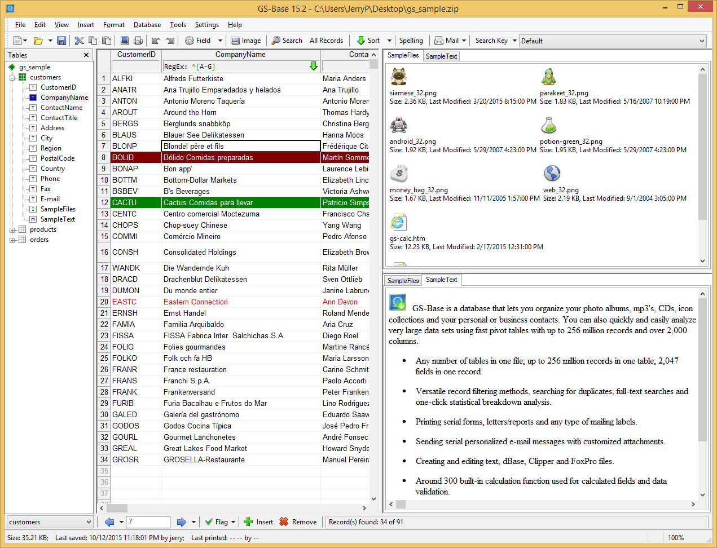Click the Search magnifier button
The image size is (717, 548).
pos(287,41)
